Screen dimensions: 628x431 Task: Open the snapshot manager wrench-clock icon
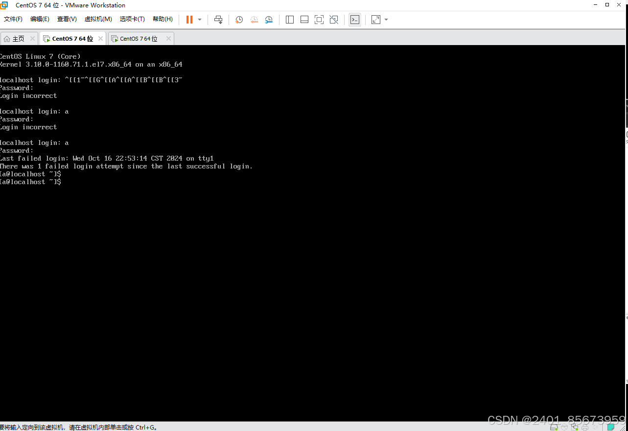pyautogui.click(x=269, y=20)
